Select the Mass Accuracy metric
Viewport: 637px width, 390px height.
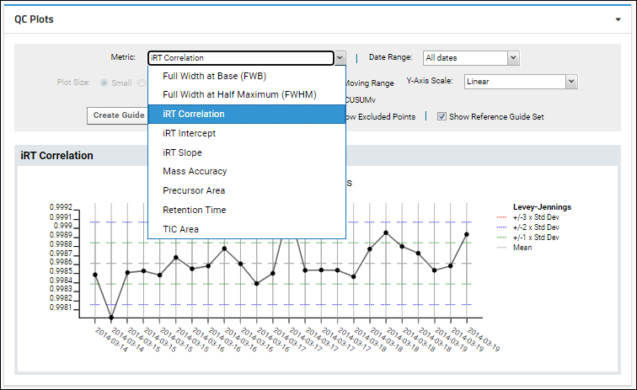tap(195, 171)
